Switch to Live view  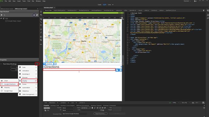pyautogui.click(x=109, y=5)
